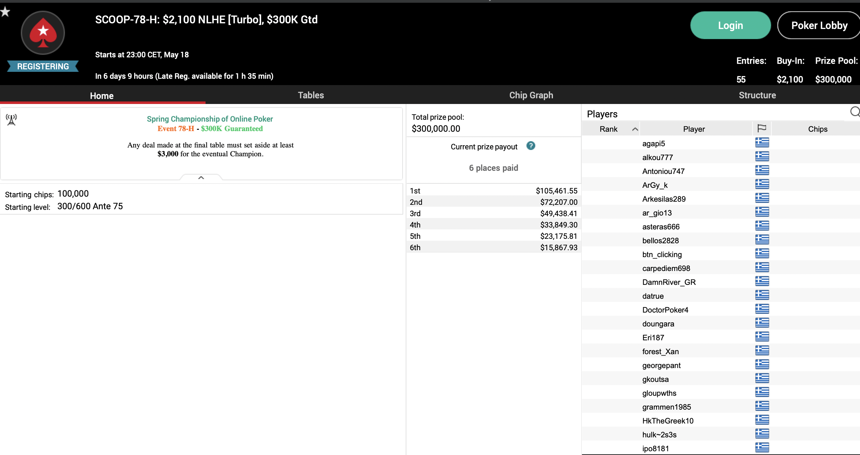Viewport: 860px width, 455px height.
Task: Click the Greek flag beside Antoniou747
Action: pyautogui.click(x=762, y=170)
